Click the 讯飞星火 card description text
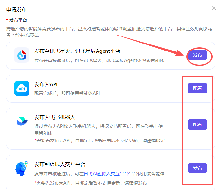The height and width of the screenshot is (190, 219). point(99,60)
